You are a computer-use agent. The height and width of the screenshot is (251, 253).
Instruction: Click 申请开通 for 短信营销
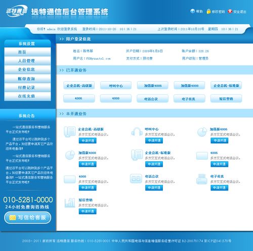(88, 211)
